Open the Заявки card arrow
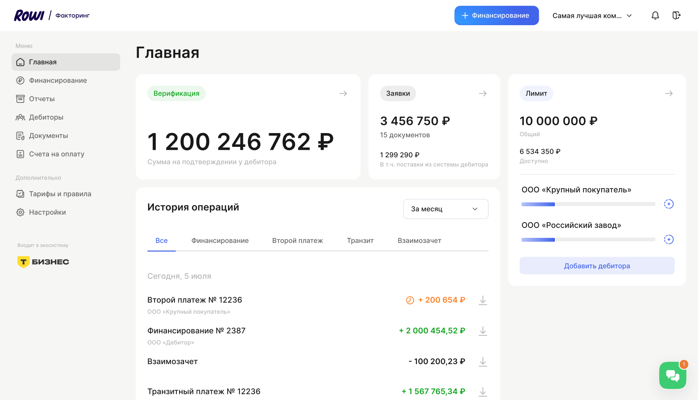698x400 pixels. (x=483, y=94)
